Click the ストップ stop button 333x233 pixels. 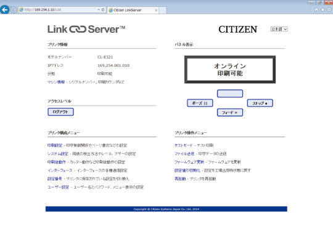click(260, 103)
